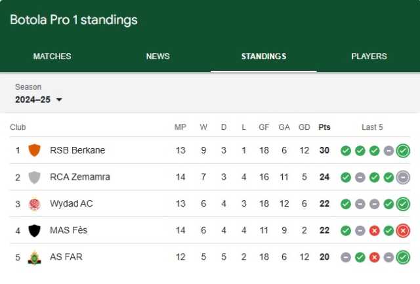Click the dropdown arrow next to 2024–25
Viewport: 420px width, 284px height.
59,100
